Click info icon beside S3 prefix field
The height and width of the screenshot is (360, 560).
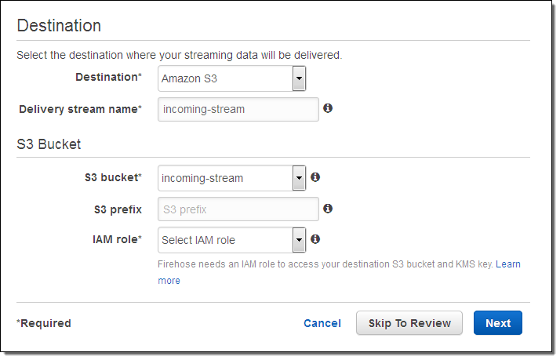[328, 209]
